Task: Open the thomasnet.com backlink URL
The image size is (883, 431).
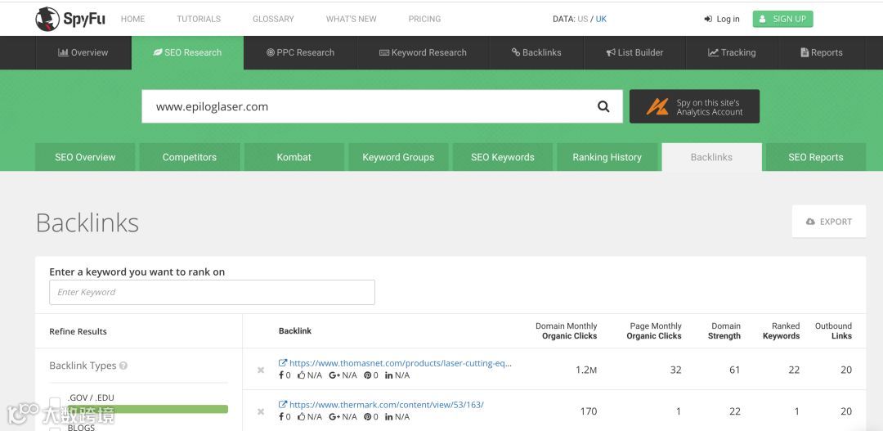Action: (x=401, y=363)
